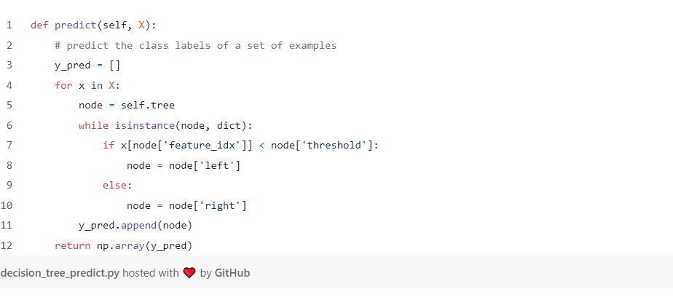Viewport: 673px width, 297px height.
Task: Click the comment about predicting class labels
Action: click(x=195, y=45)
